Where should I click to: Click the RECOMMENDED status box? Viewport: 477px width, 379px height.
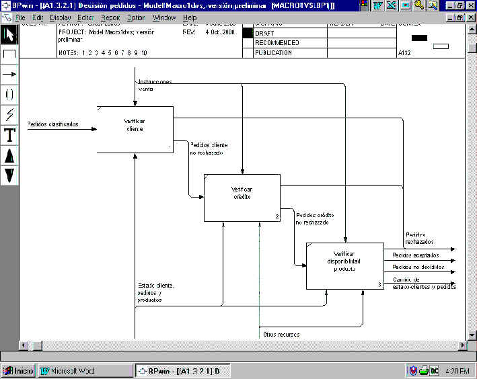[248, 43]
